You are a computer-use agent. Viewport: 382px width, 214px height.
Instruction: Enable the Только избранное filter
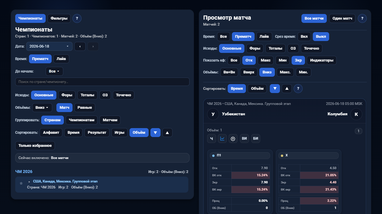(35, 146)
